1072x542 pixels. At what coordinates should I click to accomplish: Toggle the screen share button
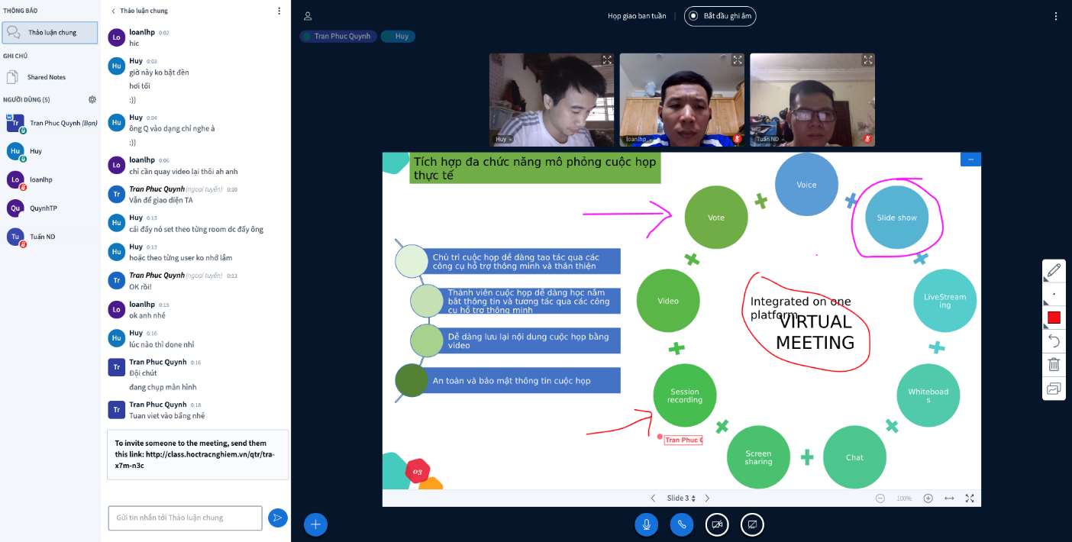click(752, 524)
